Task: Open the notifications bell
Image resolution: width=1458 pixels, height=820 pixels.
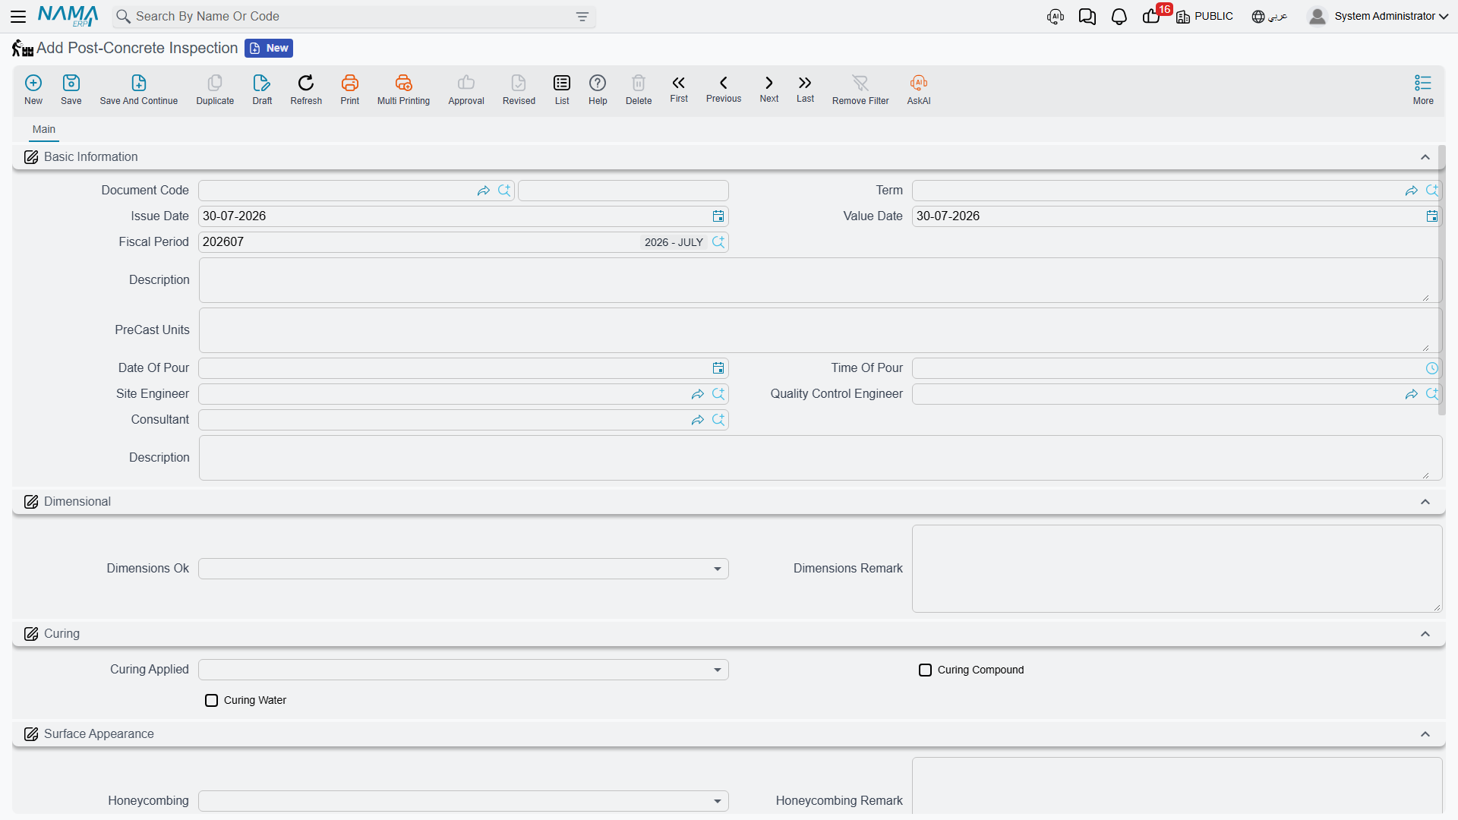Action: pyautogui.click(x=1119, y=17)
